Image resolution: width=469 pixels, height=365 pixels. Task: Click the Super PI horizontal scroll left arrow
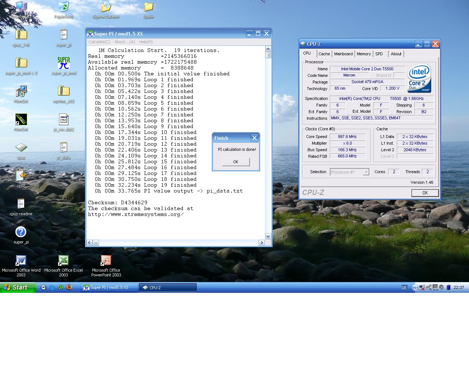click(89, 243)
